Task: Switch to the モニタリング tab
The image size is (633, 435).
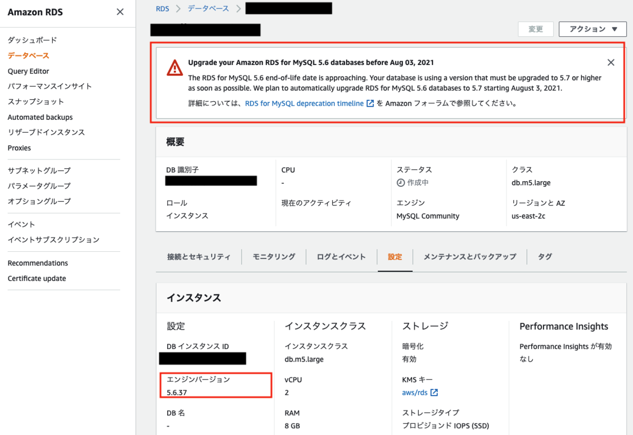Action: [274, 257]
